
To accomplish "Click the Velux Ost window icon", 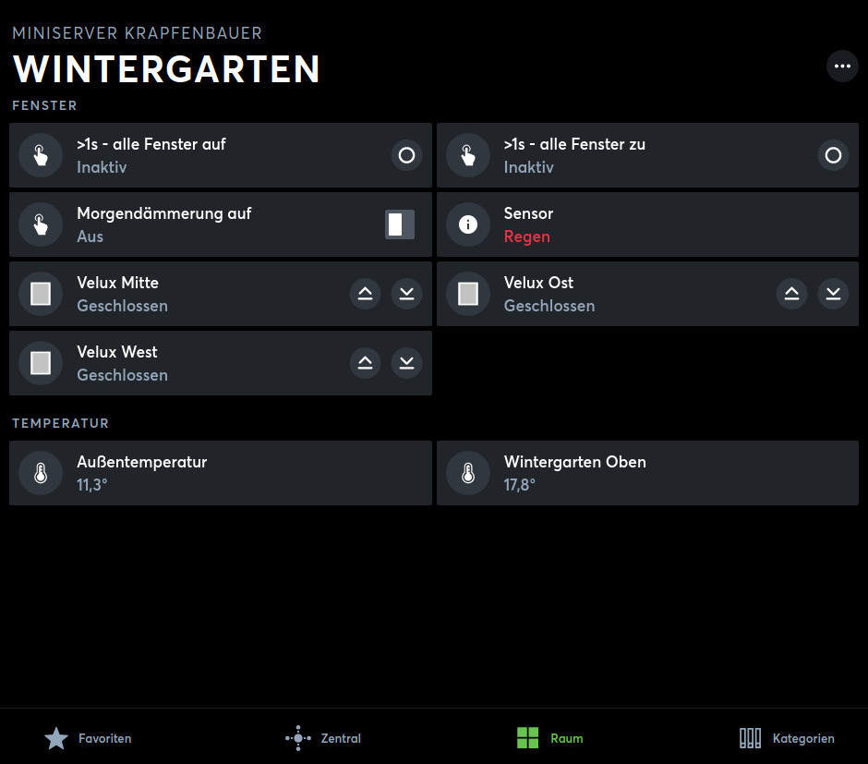I will pyautogui.click(x=468, y=294).
